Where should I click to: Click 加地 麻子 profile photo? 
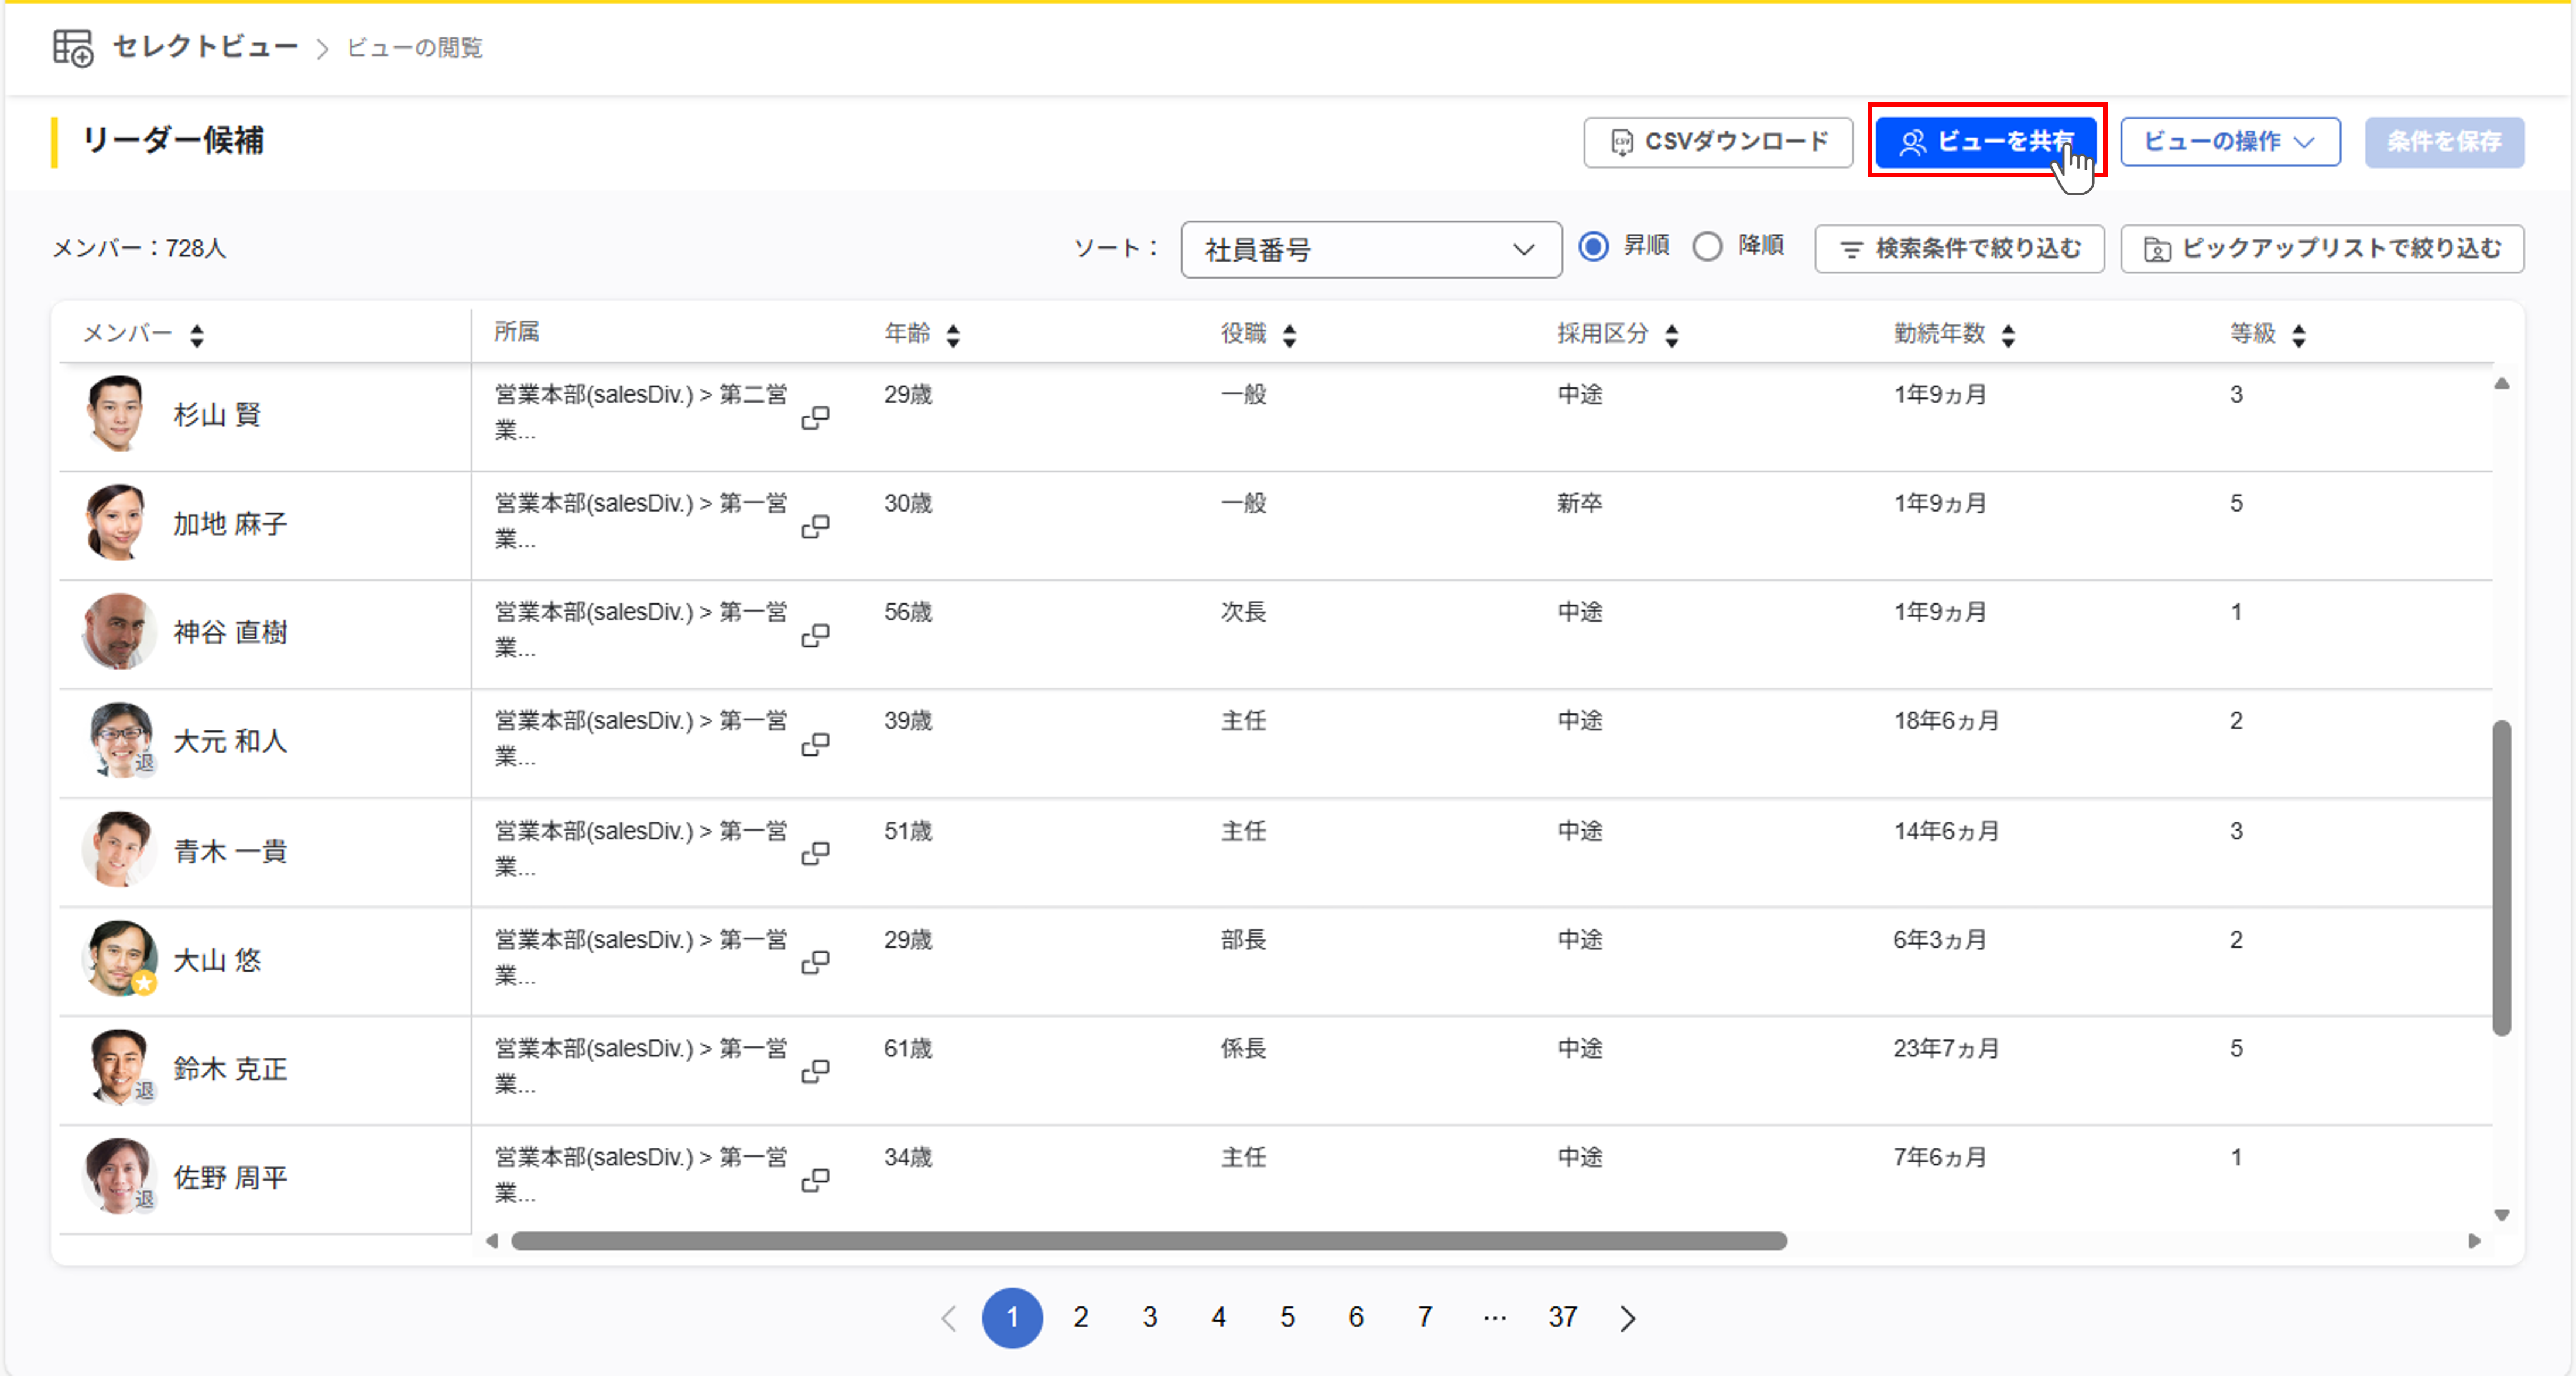tap(117, 522)
